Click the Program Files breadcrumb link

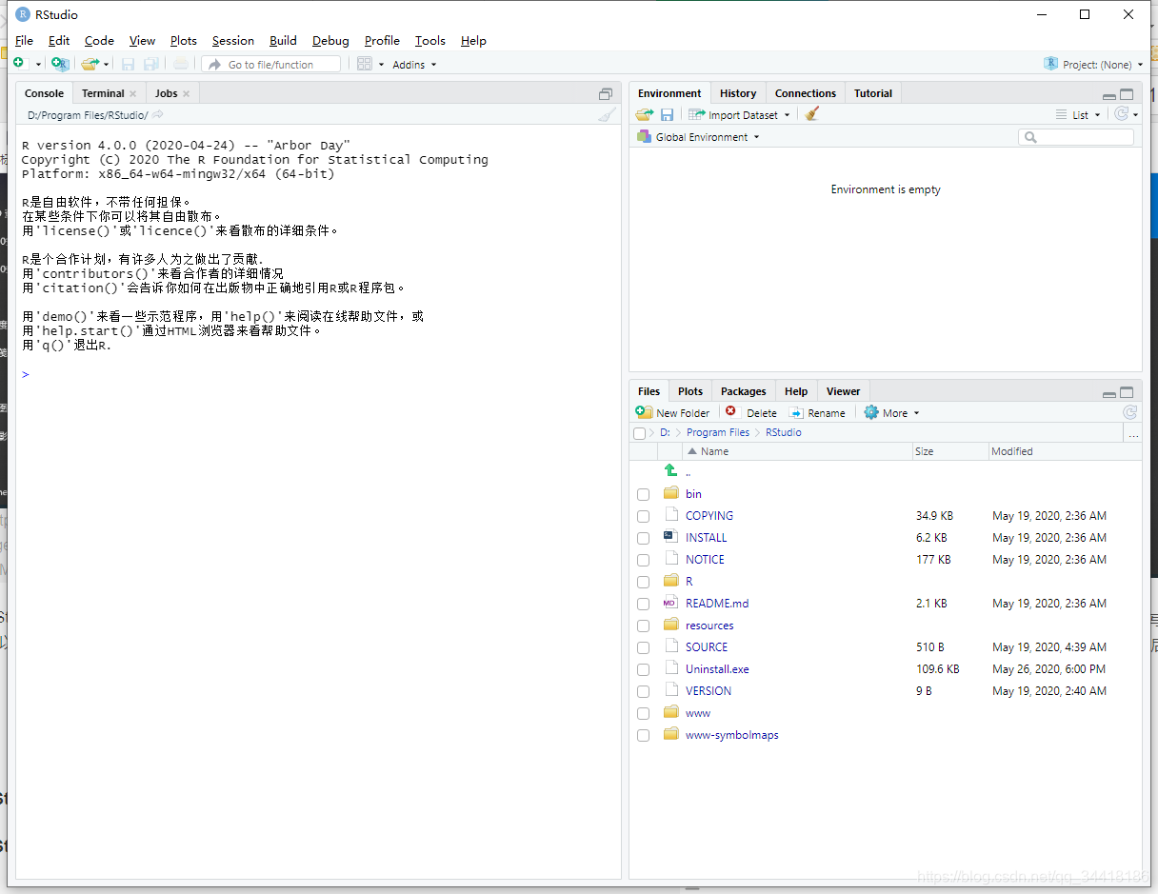[x=718, y=432]
